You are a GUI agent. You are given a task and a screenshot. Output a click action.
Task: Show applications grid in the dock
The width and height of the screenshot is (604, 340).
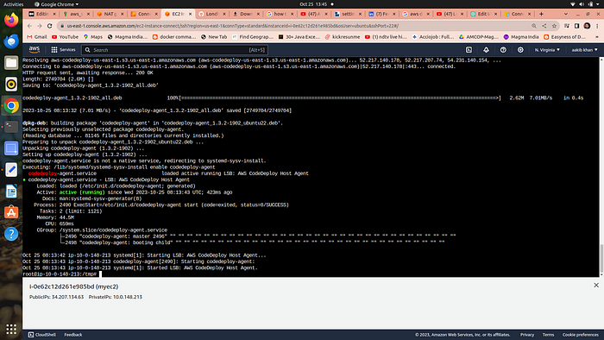(11, 330)
